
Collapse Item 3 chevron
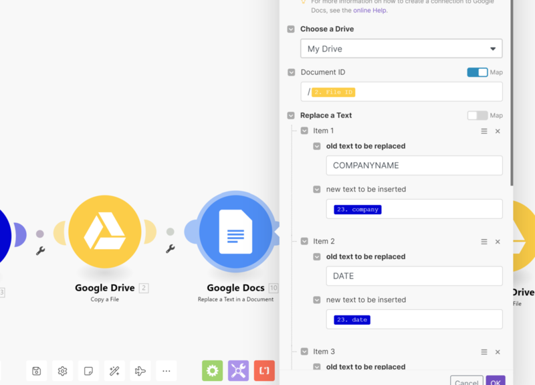pos(304,352)
